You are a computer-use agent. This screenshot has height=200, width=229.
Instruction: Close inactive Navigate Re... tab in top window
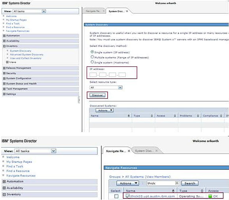[104, 11]
